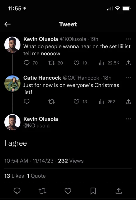Like Catie Hancock's reply with 13 likes
Screen dimensions: 136x200
(76, 102)
